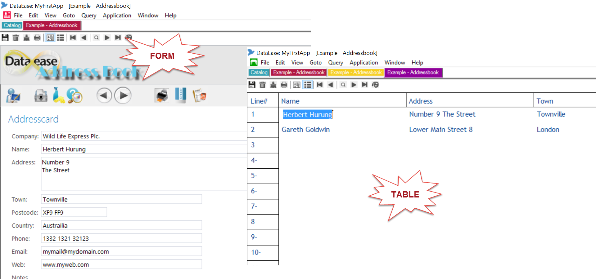The image size is (596, 279).
Task: Click the Address column header in the table window
Action: (x=470, y=100)
